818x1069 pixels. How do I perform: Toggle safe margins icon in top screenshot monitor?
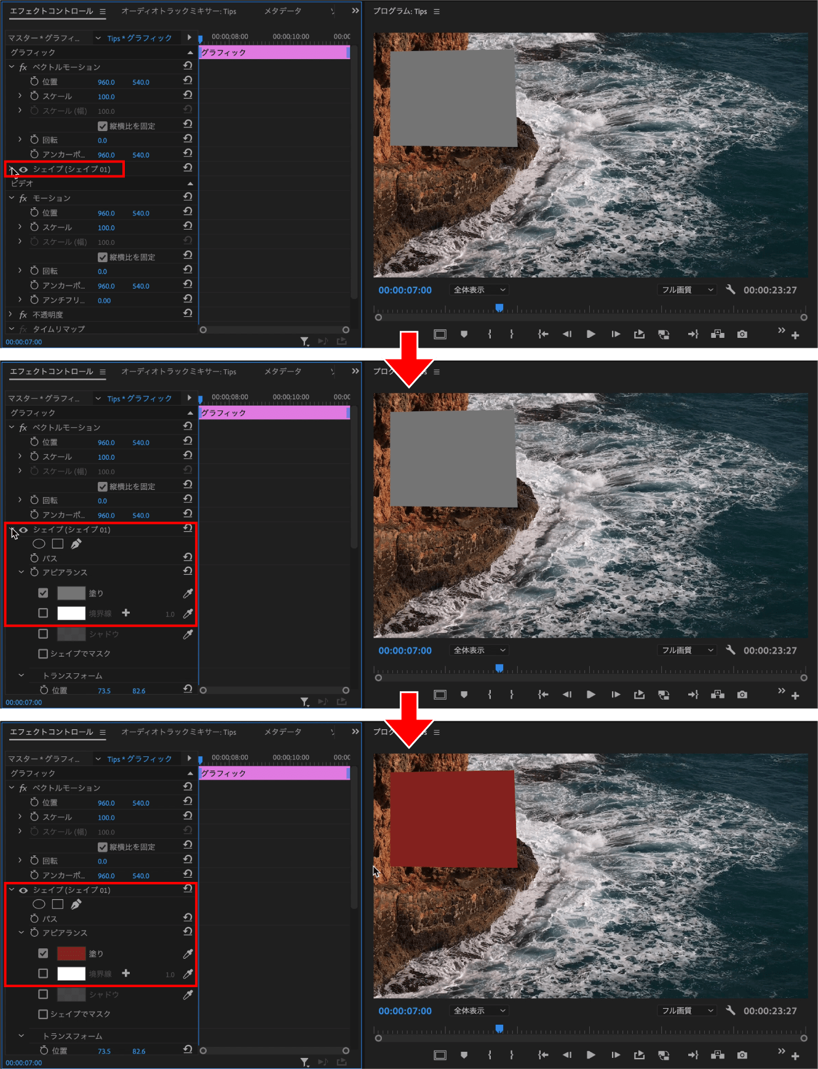(x=440, y=334)
